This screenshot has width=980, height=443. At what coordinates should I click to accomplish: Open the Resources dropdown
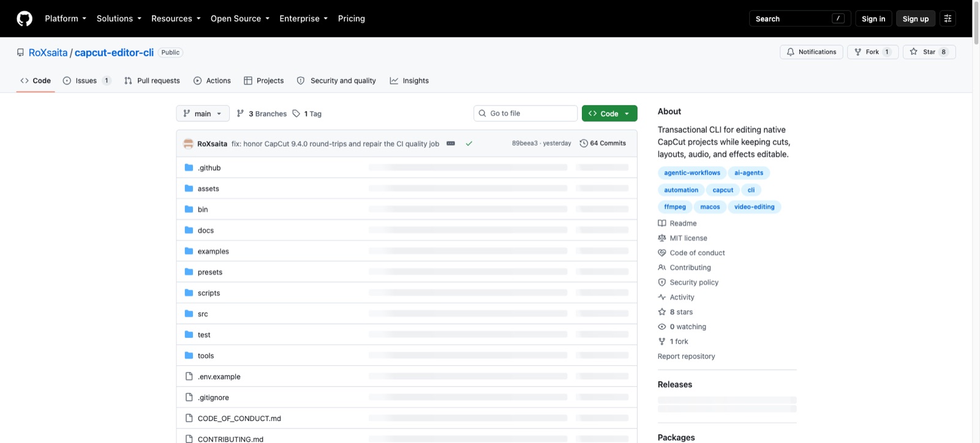coord(176,18)
